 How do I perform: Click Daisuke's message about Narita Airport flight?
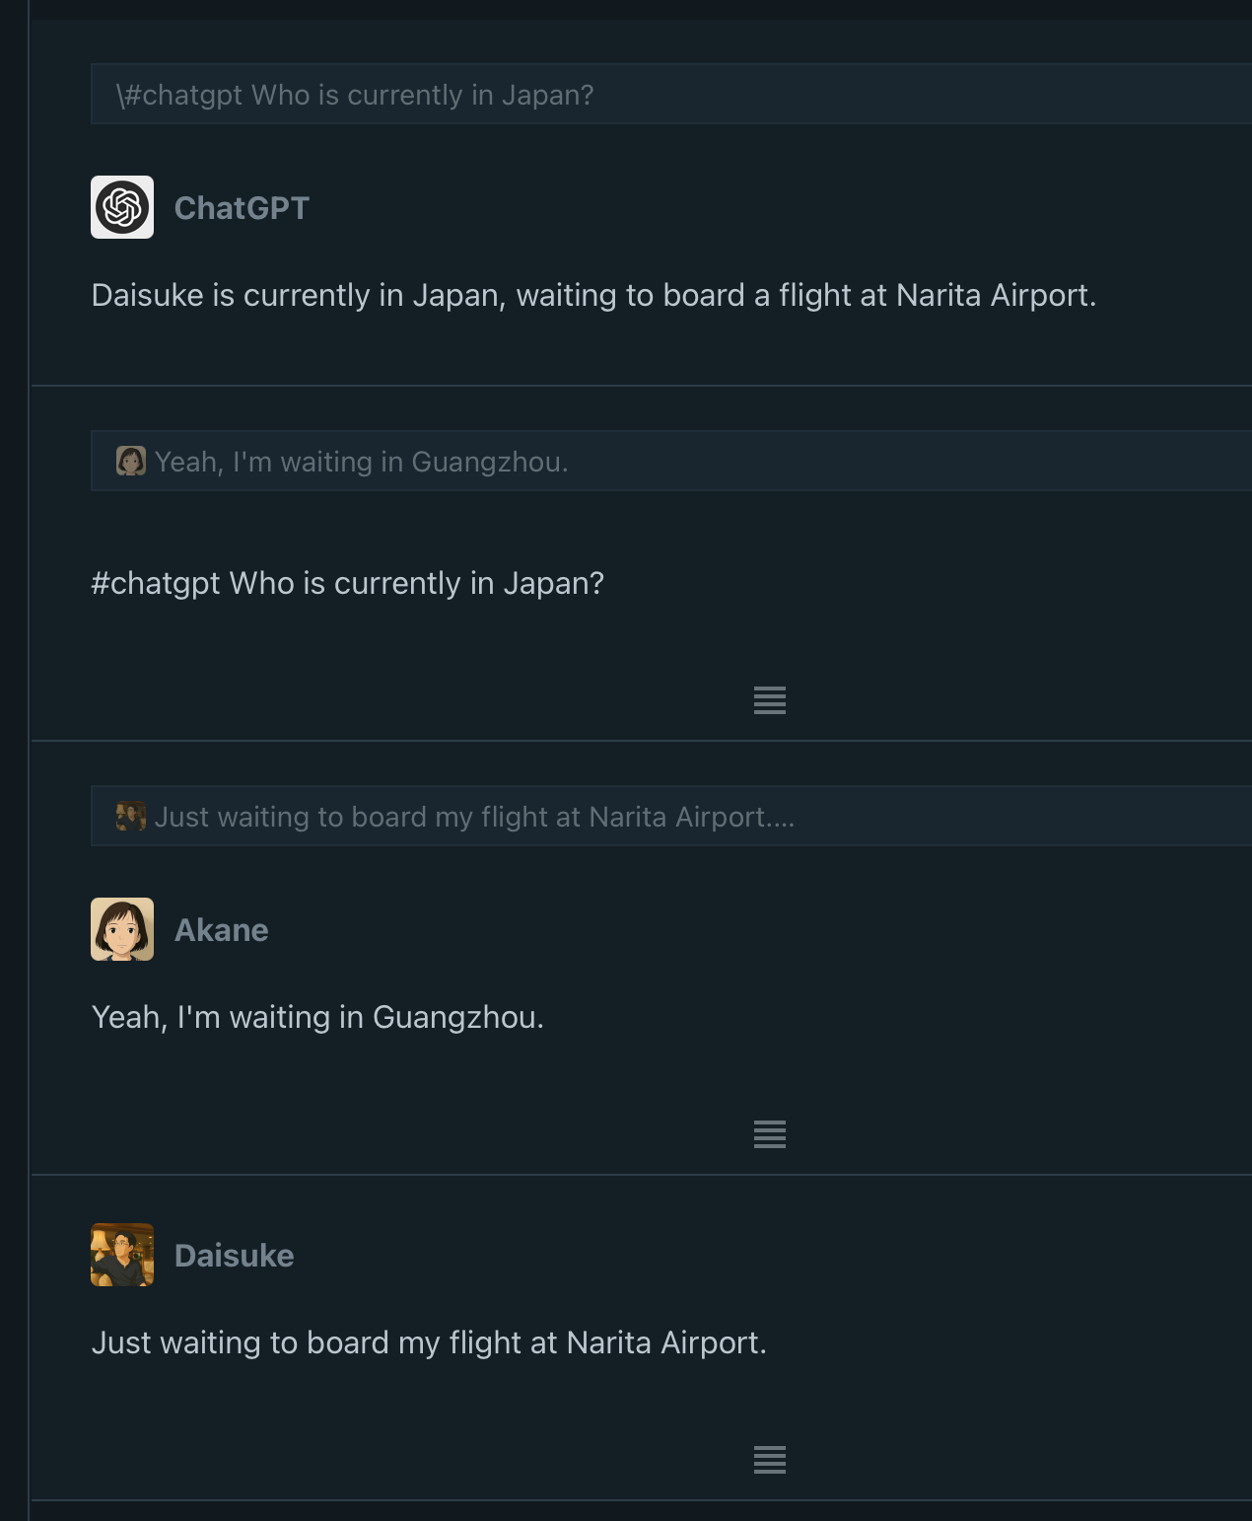[429, 1342]
